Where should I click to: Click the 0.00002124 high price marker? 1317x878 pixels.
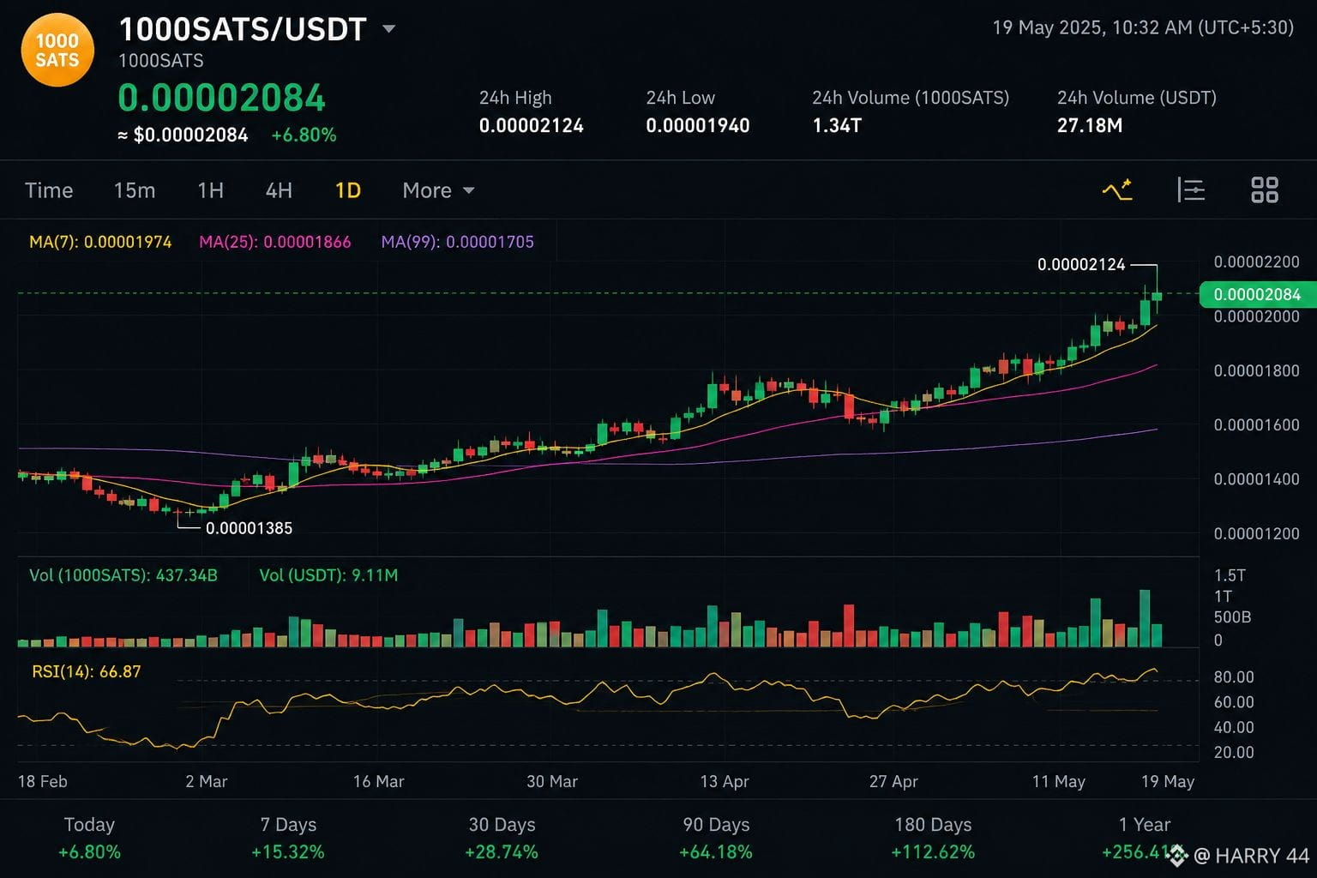[x=1081, y=264]
